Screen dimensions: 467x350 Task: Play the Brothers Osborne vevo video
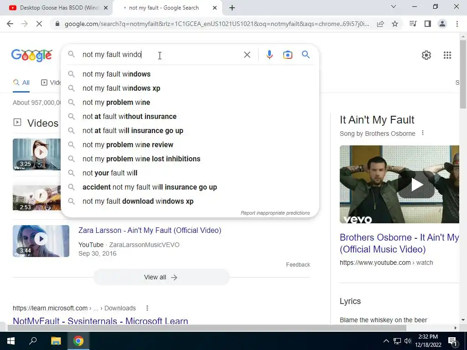pos(417,185)
